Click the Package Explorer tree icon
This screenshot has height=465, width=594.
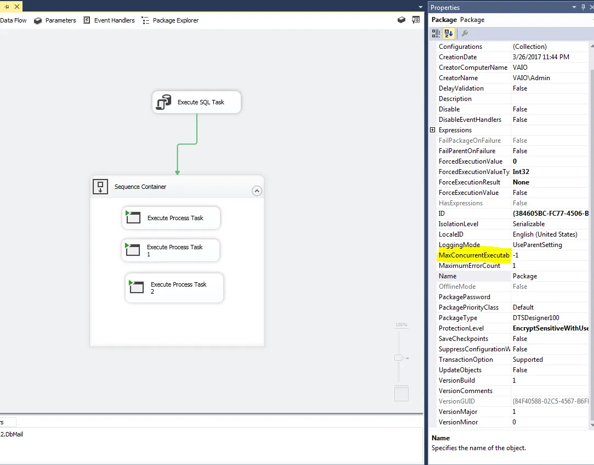(x=145, y=20)
